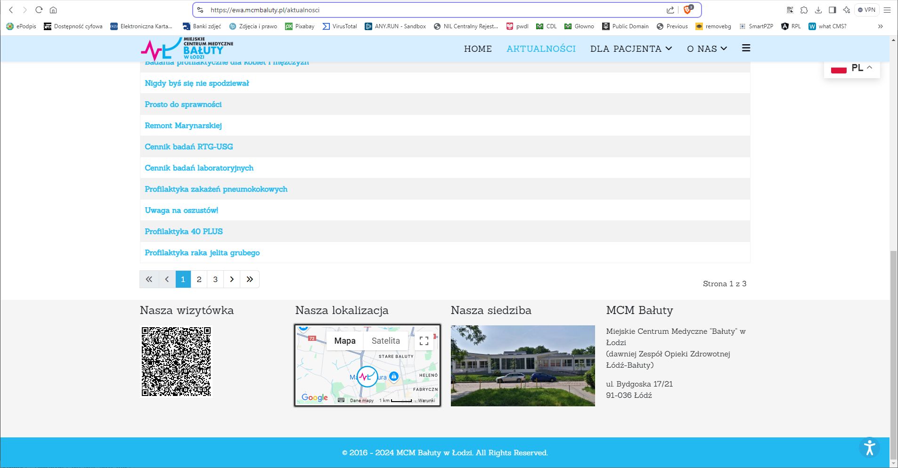
Task: Open the Zdjęcia i prawo bookmark
Action: tap(253, 26)
